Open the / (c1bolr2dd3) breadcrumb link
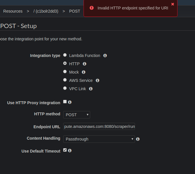 [46, 11]
